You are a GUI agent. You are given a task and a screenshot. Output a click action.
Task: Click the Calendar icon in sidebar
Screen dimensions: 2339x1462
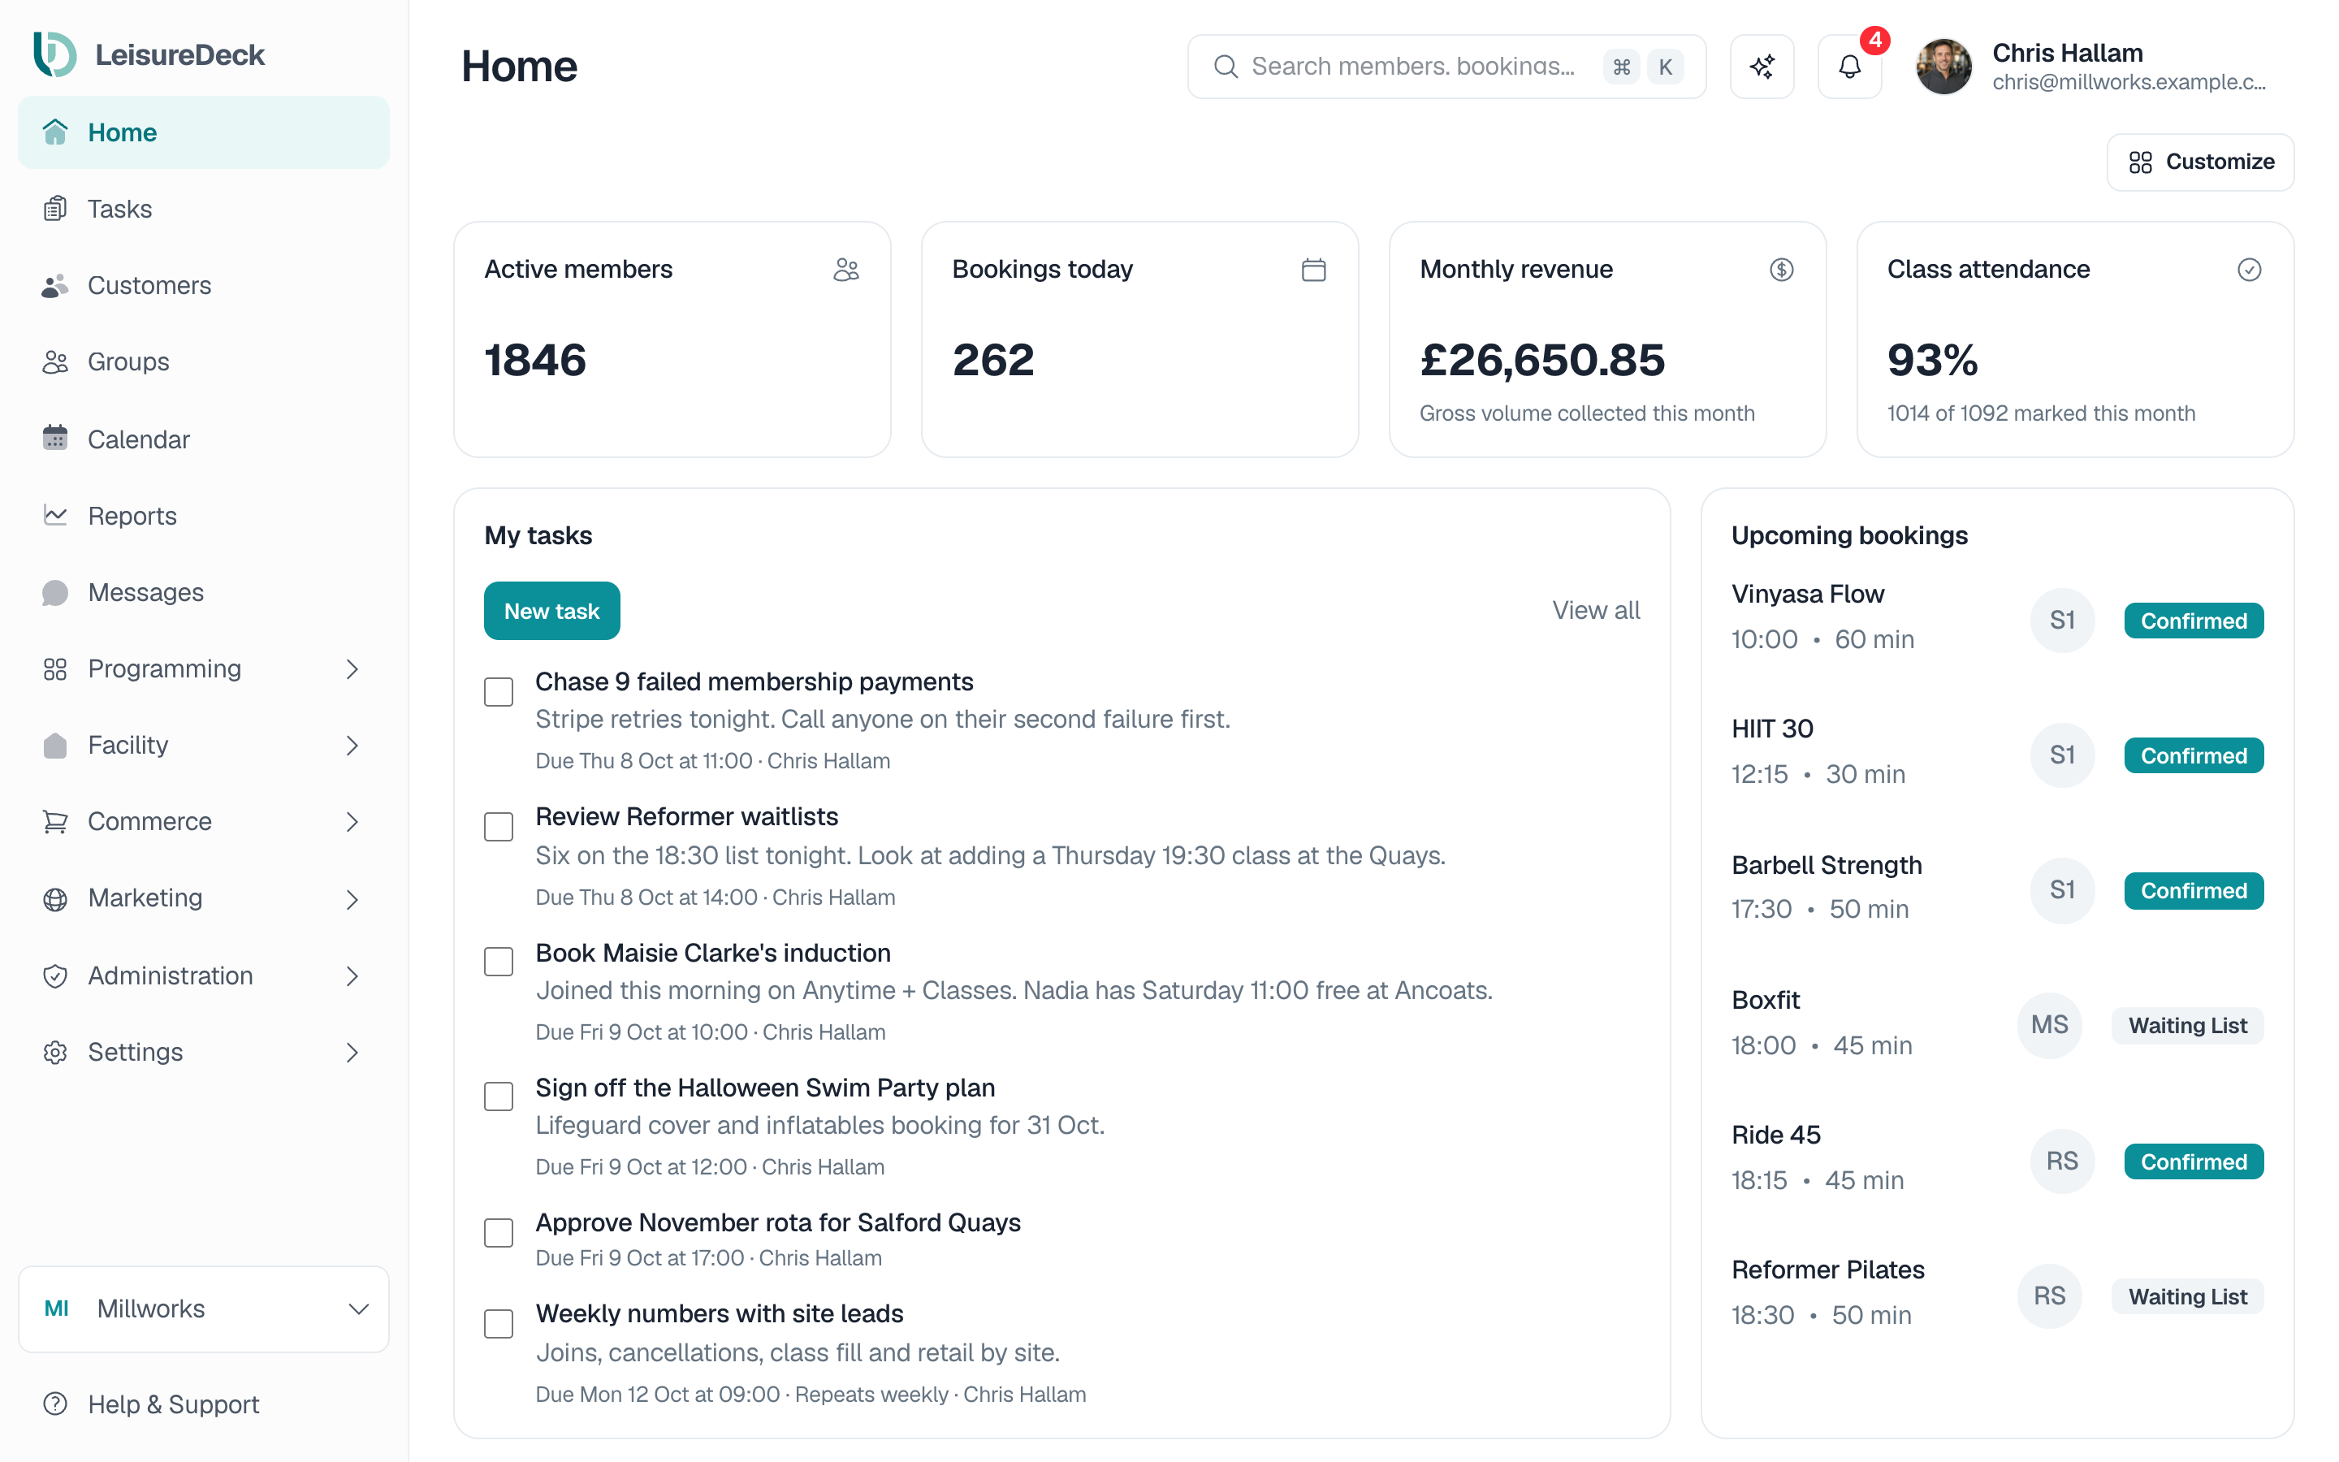point(55,438)
